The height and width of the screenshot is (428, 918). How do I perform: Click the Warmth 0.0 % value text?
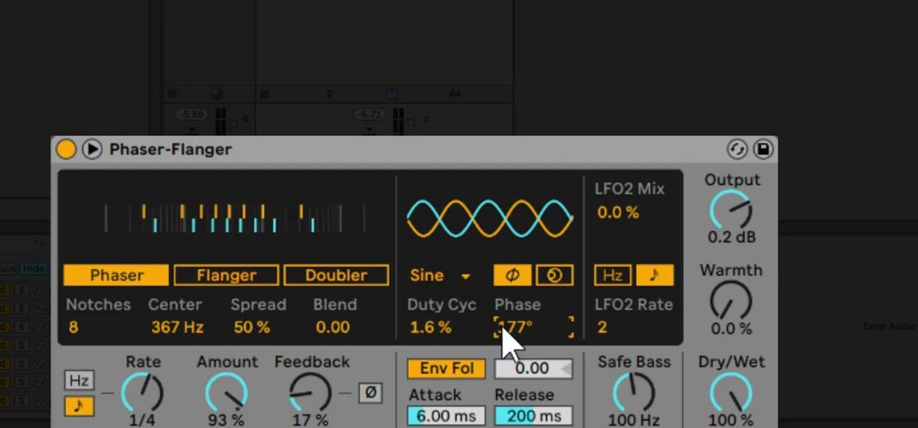point(732,329)
